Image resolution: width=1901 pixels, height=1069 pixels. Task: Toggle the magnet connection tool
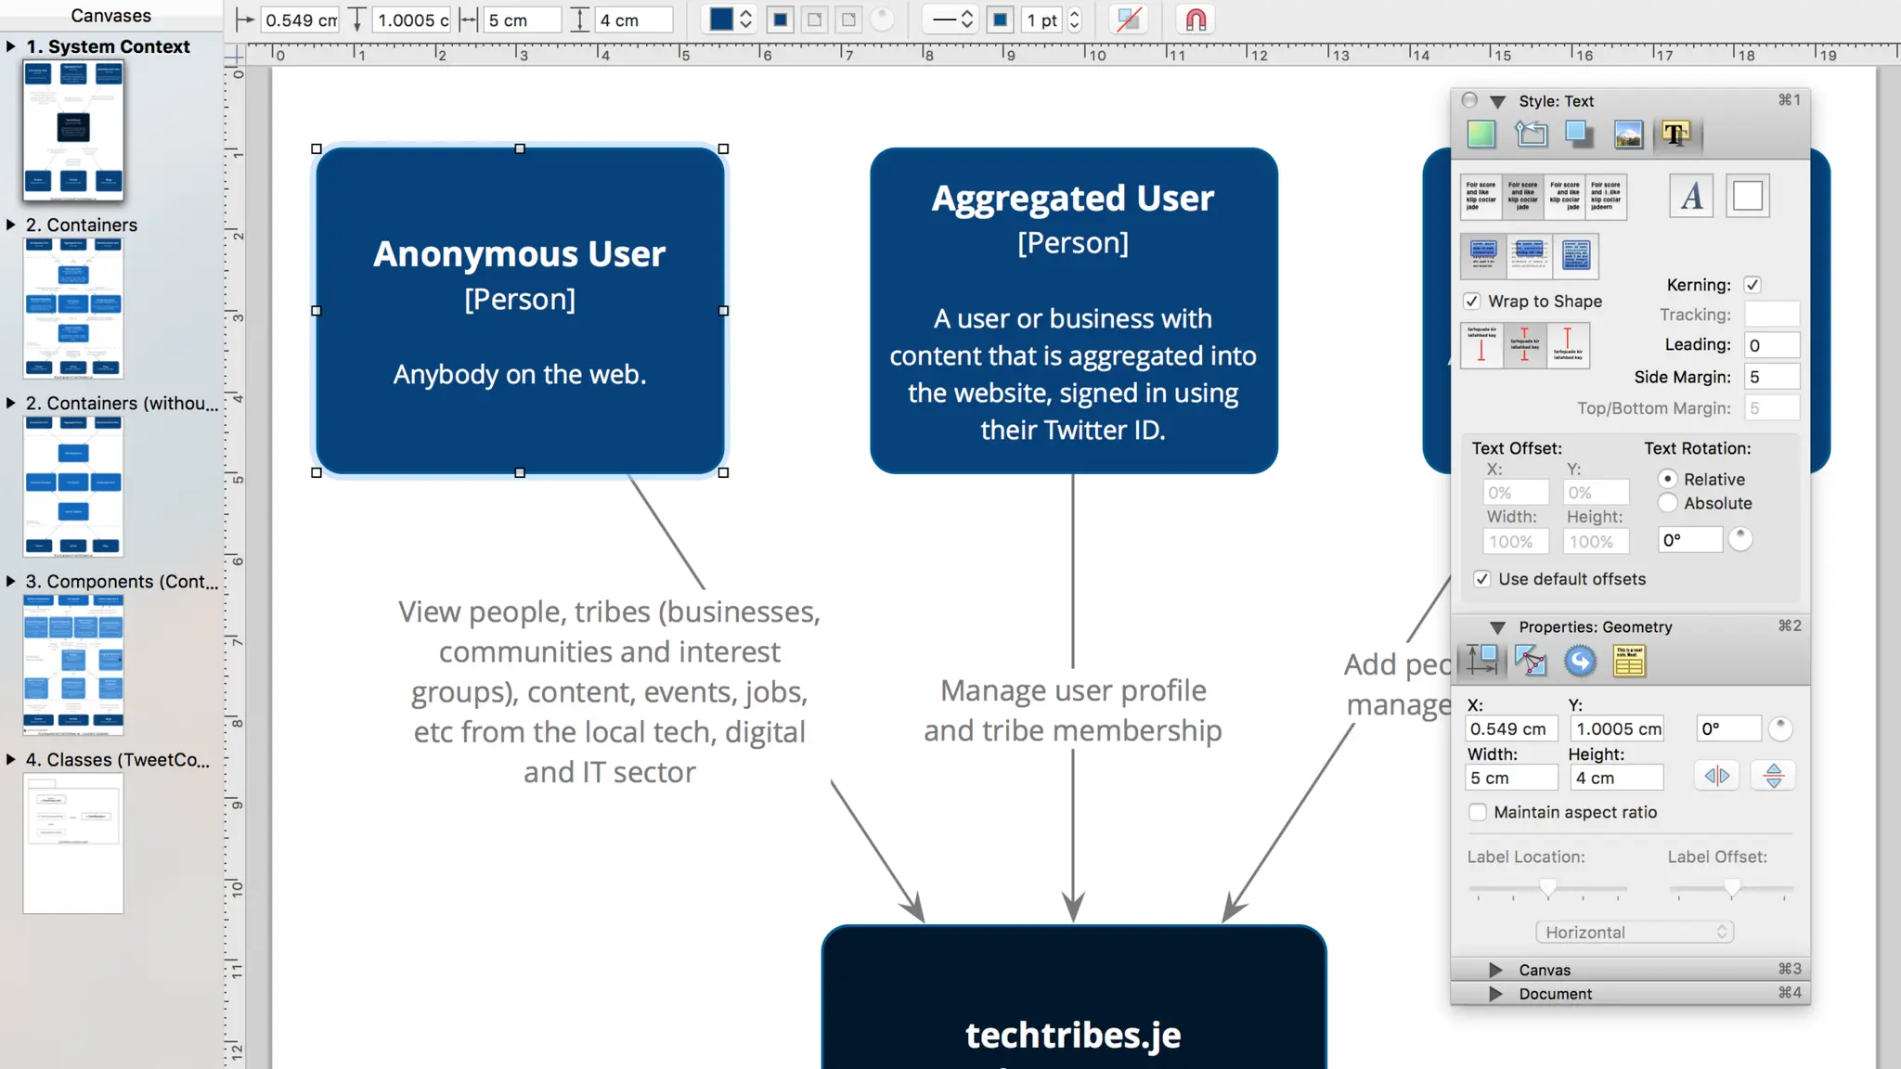click(x=1196, y=19)
